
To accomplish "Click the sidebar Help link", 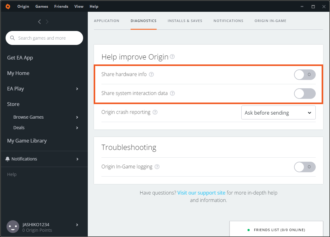I will 12,174.
